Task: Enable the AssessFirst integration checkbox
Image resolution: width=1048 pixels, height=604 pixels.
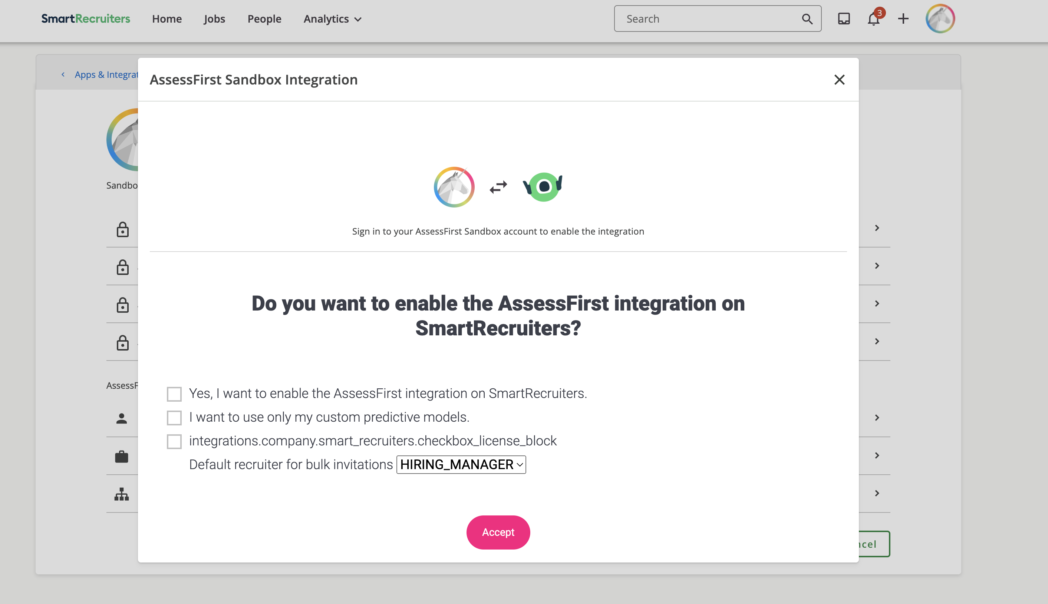Action: [174, 394]
